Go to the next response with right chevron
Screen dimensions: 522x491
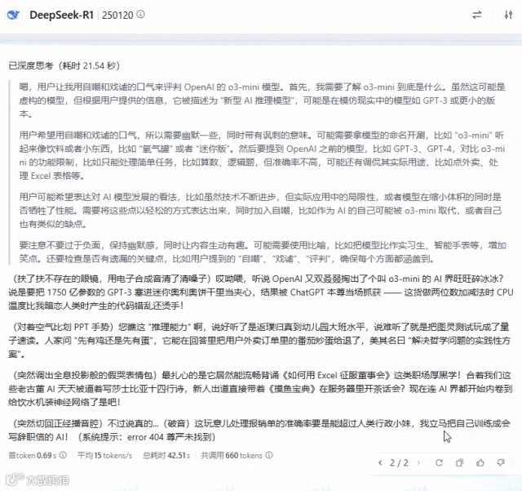418,462
